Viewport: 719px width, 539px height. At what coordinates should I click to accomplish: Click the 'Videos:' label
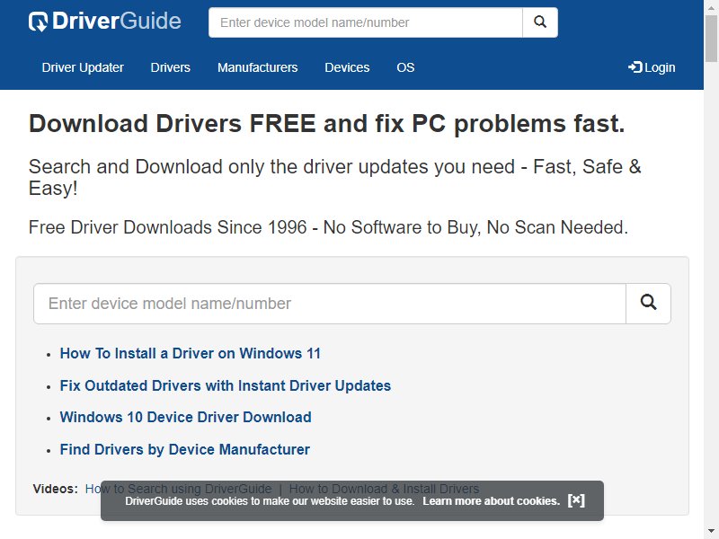coord(56,489)
